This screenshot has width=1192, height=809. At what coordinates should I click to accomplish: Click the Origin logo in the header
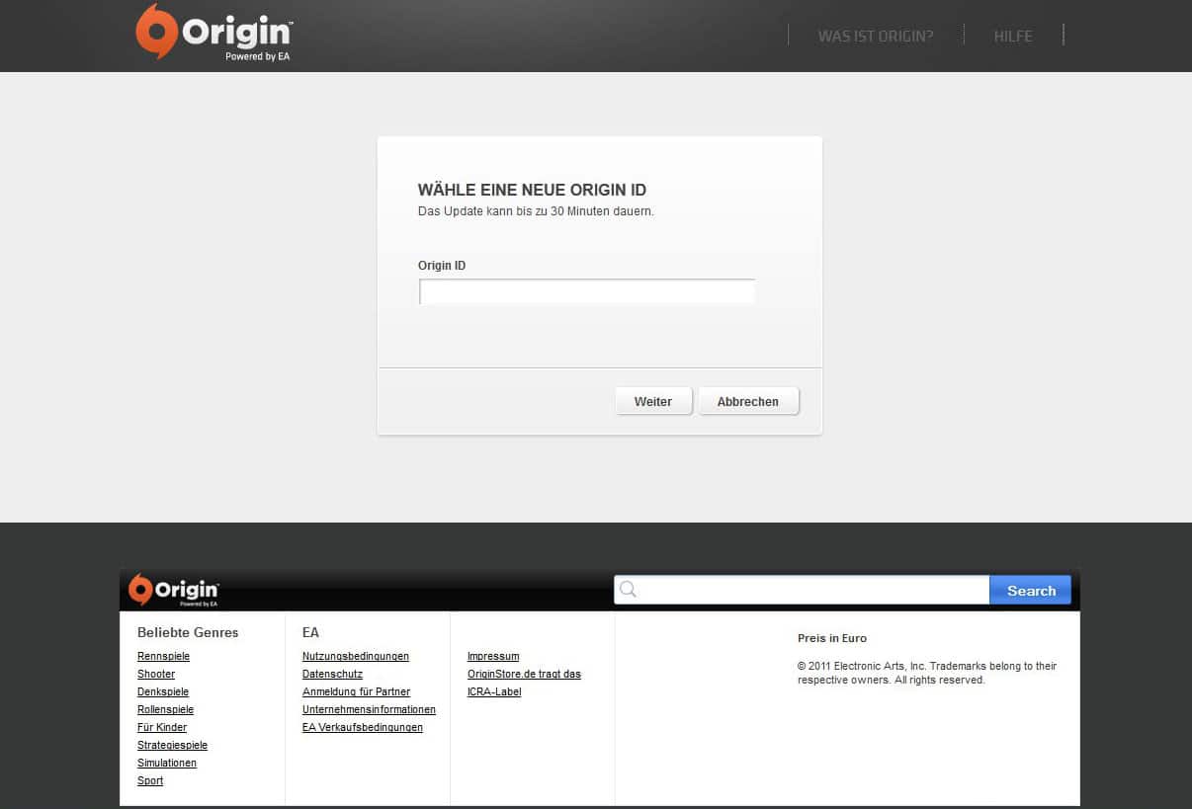213,33
